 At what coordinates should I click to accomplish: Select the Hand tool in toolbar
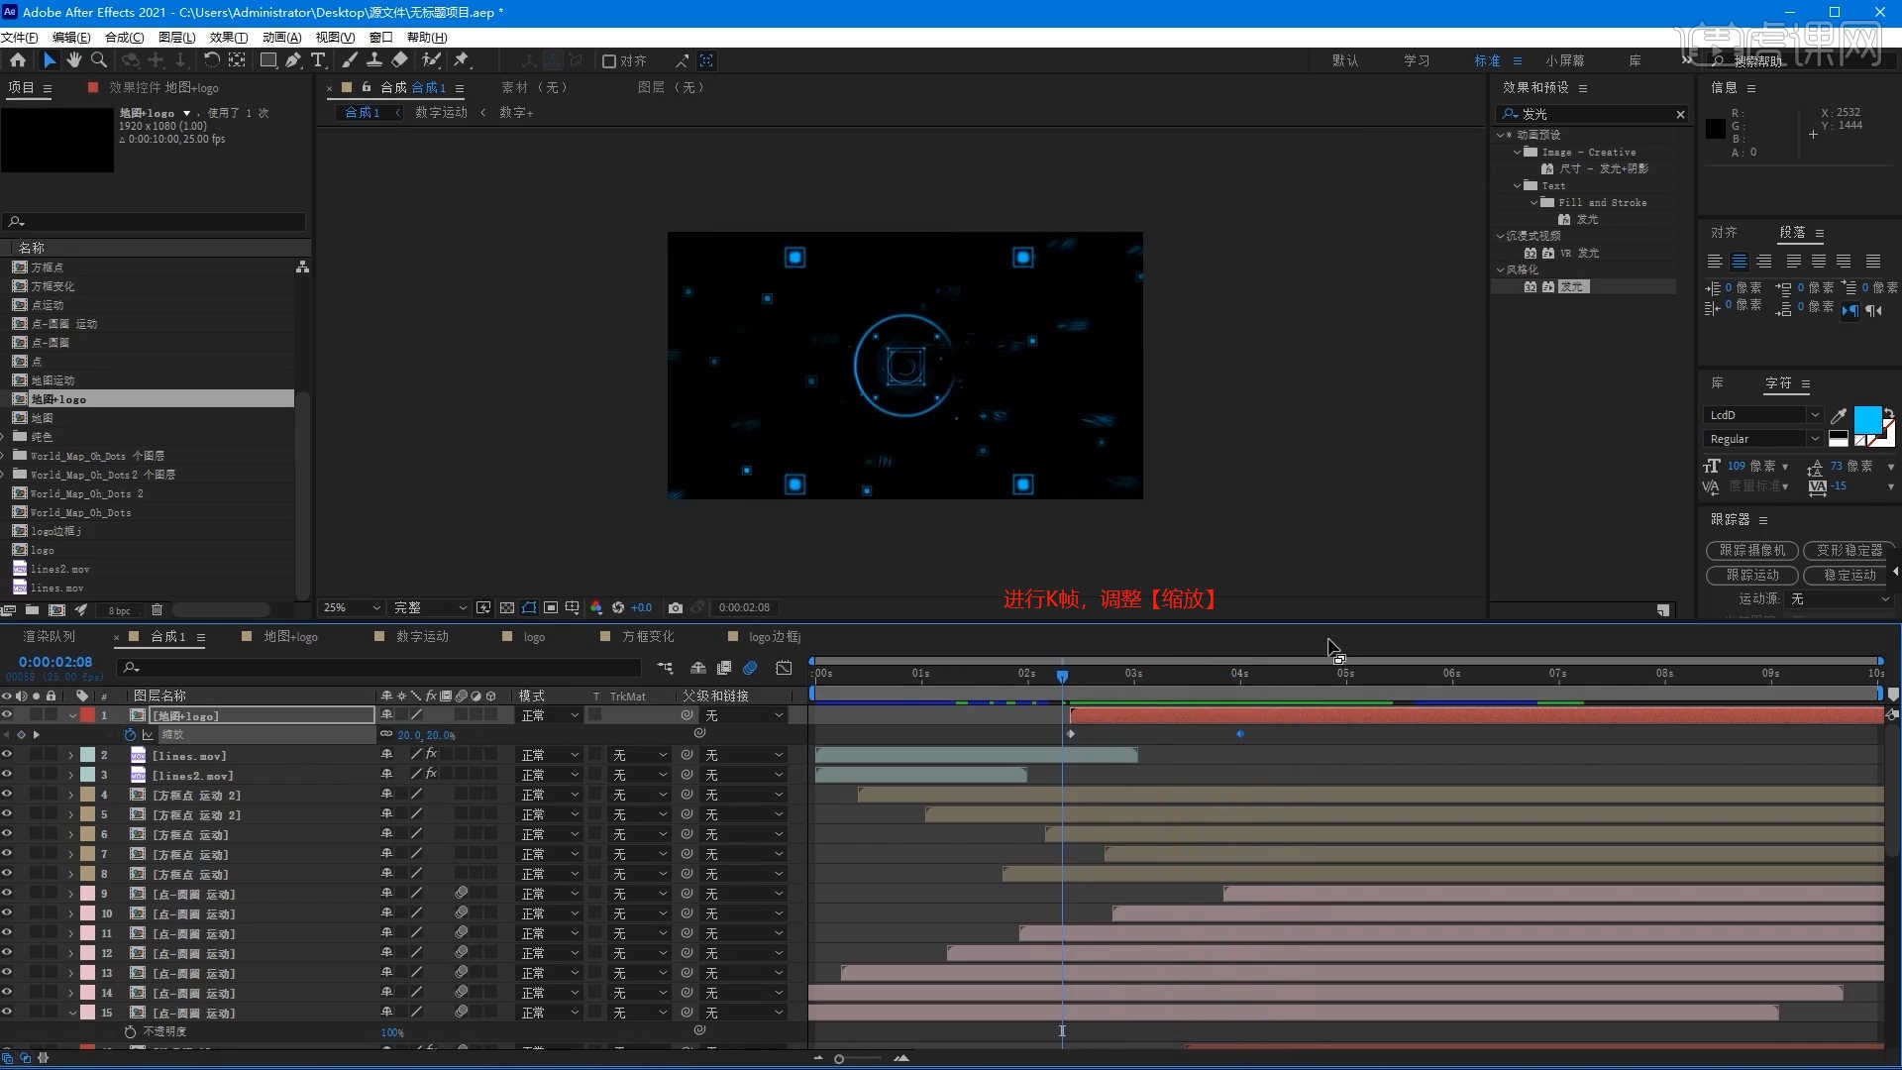(x=74, y=60)
